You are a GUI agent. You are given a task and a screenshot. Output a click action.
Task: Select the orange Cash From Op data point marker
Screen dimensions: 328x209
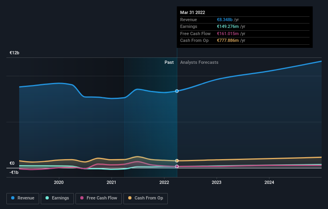coord(177,161)
